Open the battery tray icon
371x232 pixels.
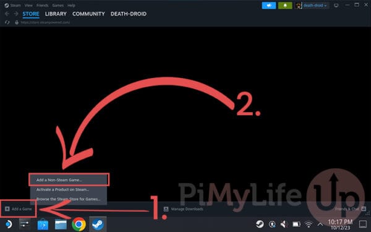(296, 224)
